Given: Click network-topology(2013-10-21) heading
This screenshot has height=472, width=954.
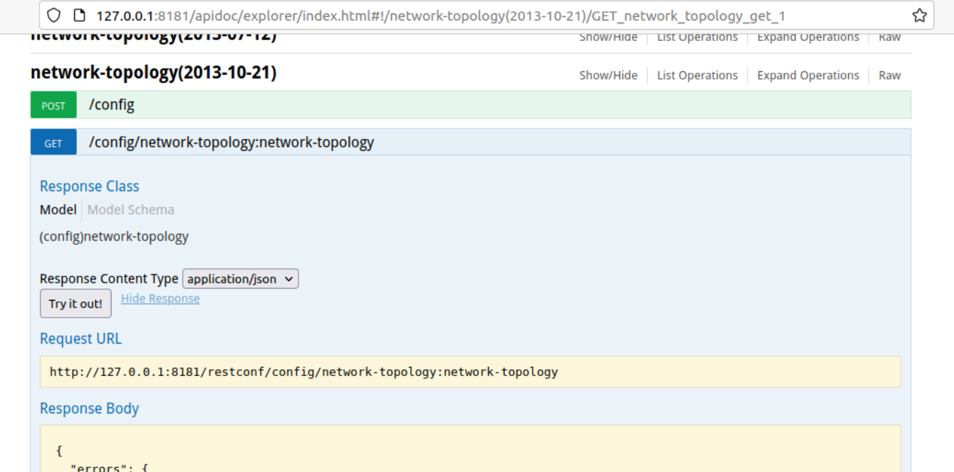Looking at the screenshot, I should point(154,73).
